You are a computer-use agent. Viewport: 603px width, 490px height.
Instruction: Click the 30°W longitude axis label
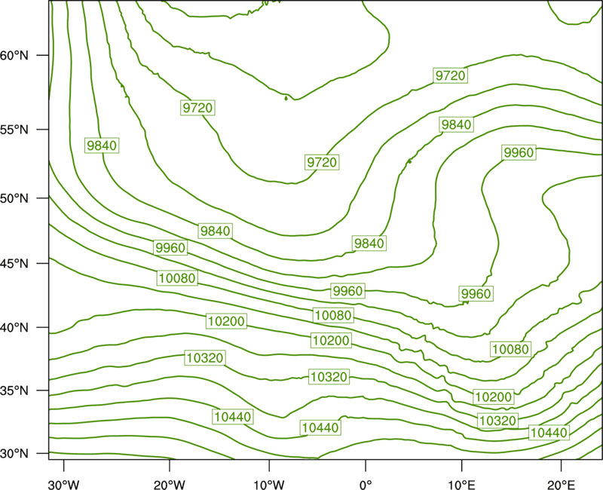[x=63, y=485]
